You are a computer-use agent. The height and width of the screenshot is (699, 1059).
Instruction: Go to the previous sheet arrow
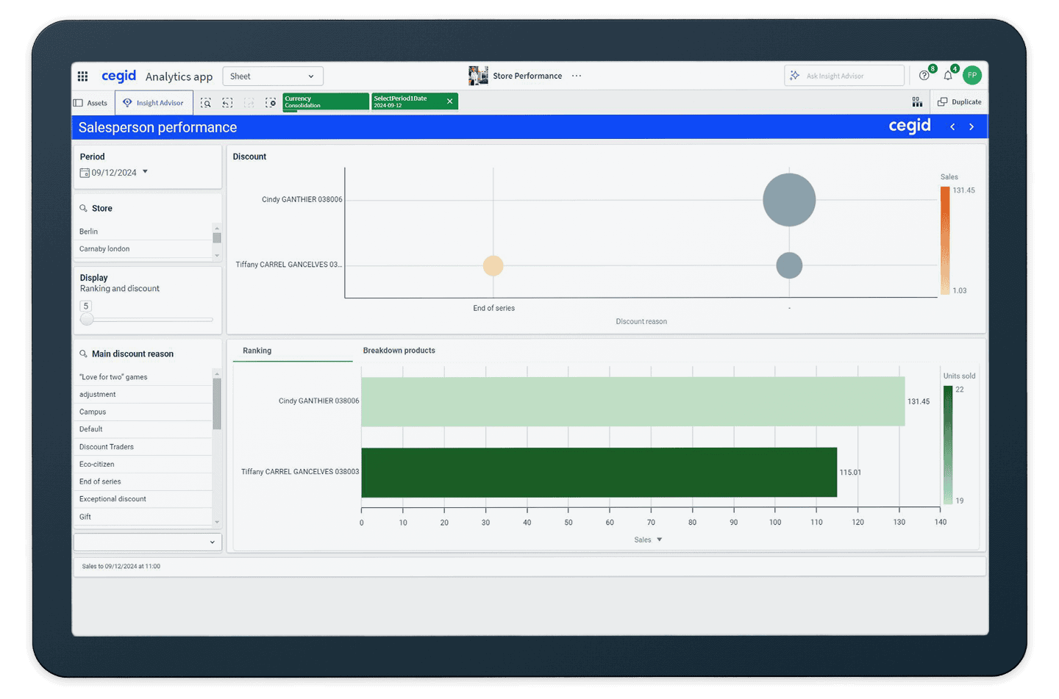pyautogui.click(x=952, y=127)
